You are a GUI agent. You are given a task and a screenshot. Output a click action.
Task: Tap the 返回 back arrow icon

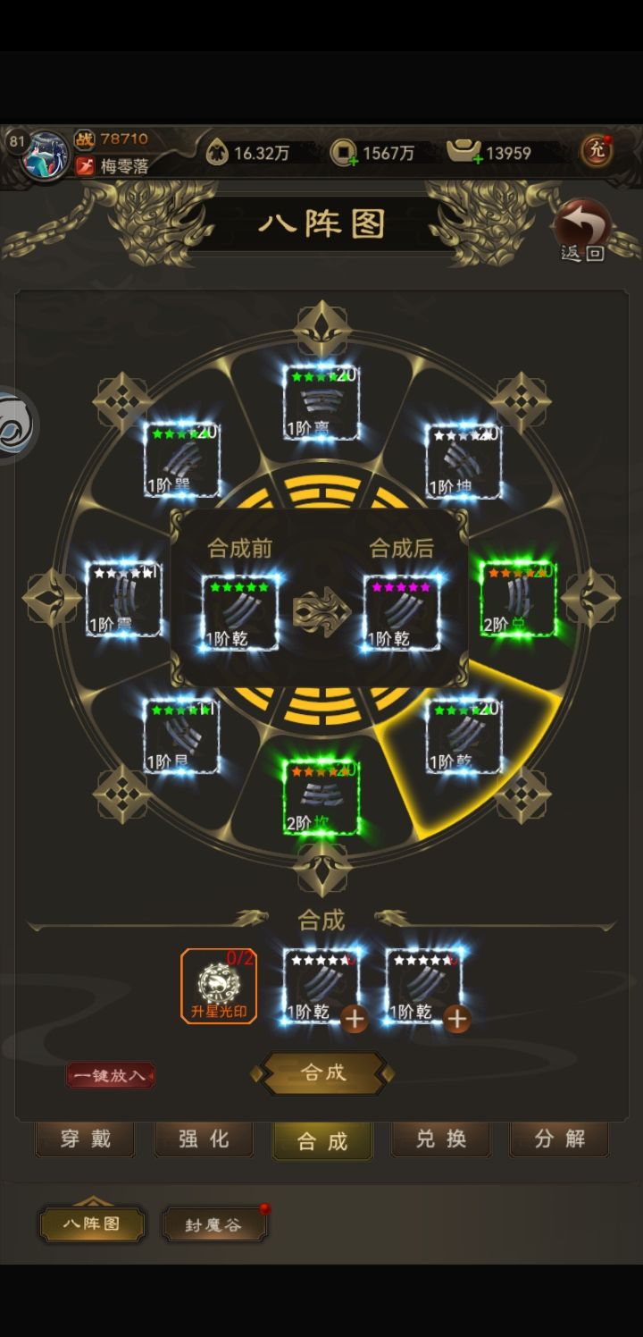pyautogui.click(x=583, y=231)
